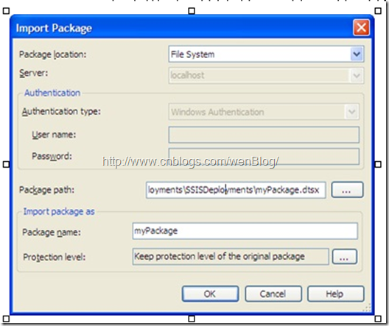Click the Package name label

pos(52,233)
